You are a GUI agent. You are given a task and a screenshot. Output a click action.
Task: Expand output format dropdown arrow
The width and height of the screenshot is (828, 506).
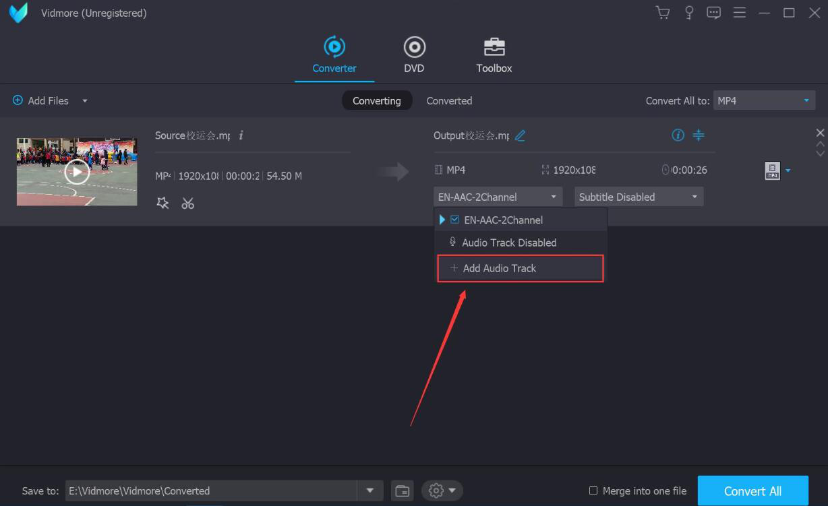click(788, 170)
